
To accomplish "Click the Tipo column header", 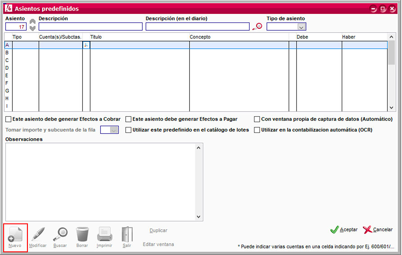I will click(25, 37).
